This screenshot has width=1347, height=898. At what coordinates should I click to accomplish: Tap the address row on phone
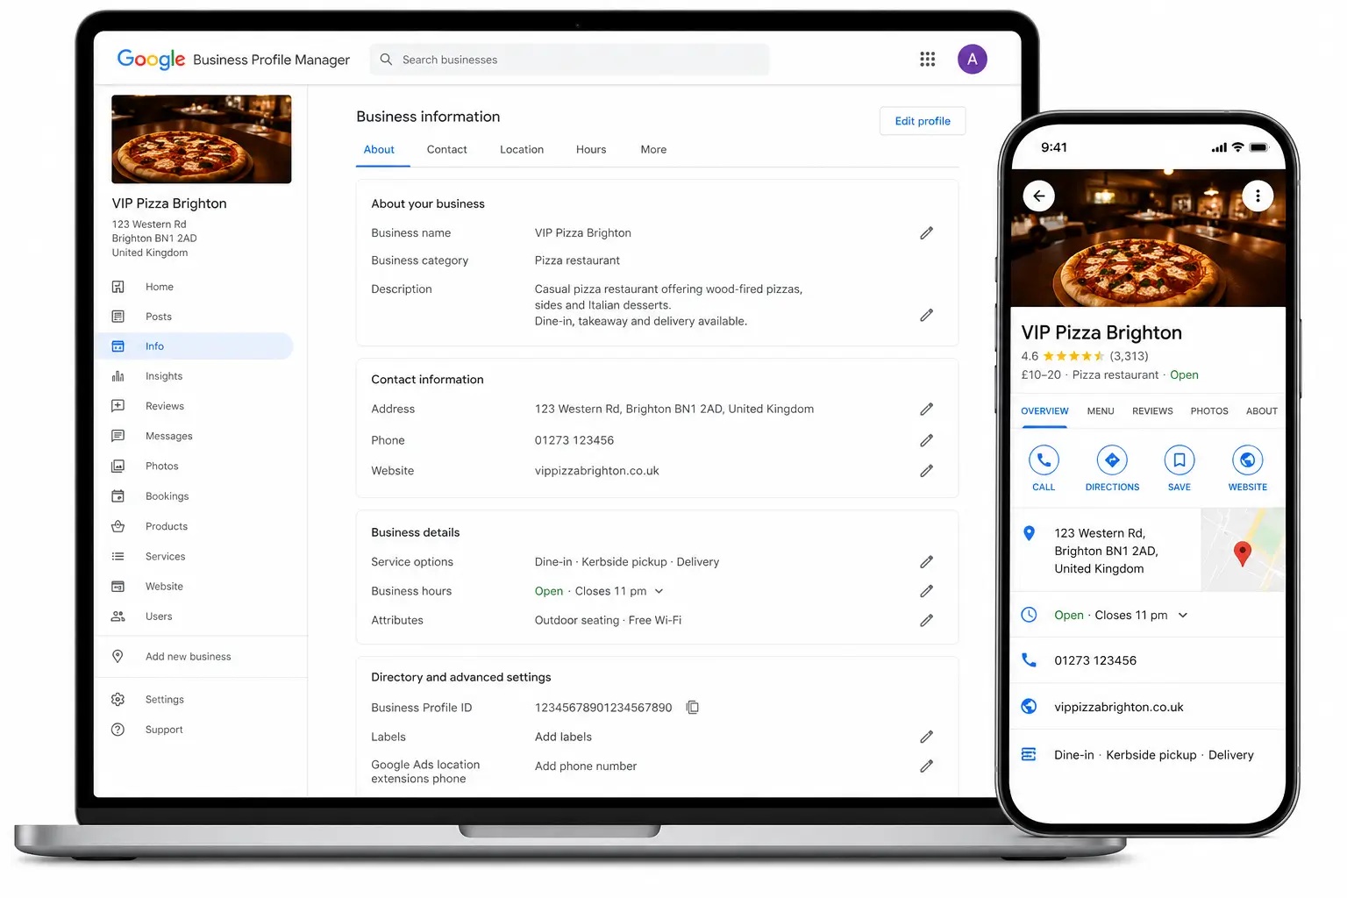tap(1106, 551)
